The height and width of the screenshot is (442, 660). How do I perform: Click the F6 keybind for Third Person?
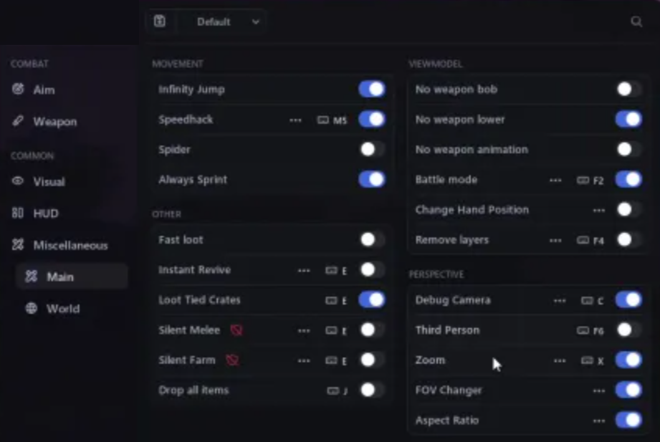click(x=590, y=330)
